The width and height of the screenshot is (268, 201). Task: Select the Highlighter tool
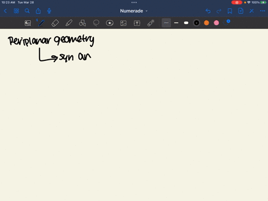coord(69,23)
